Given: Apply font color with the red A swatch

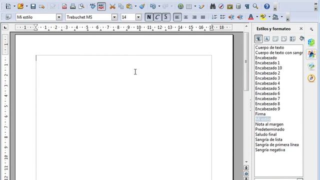Looking at the screenshot, I should pos(251,17).
